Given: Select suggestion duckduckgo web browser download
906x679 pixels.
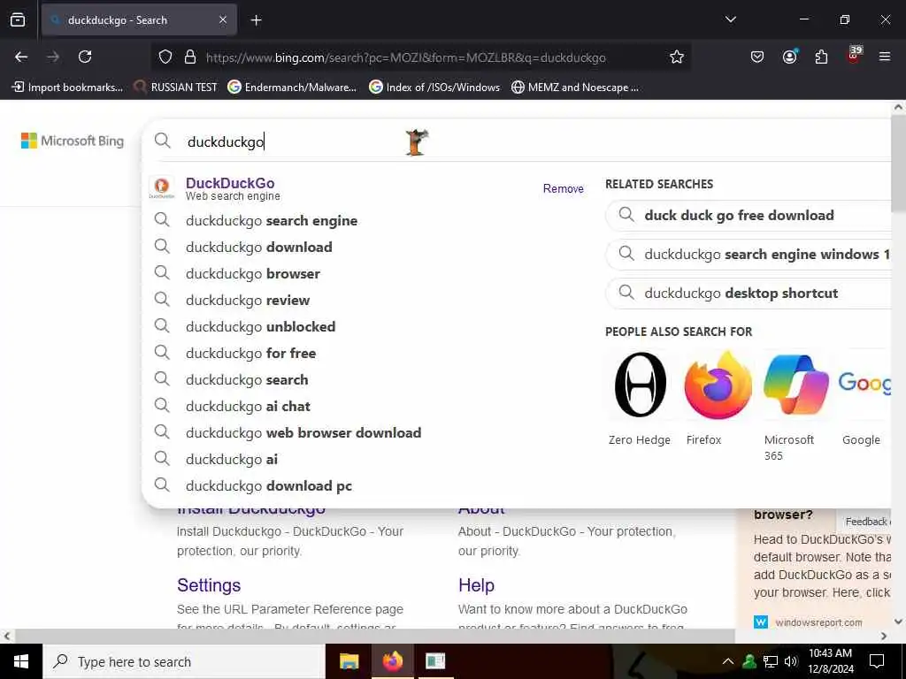Looking at the screenshot, I should [303, 433].
